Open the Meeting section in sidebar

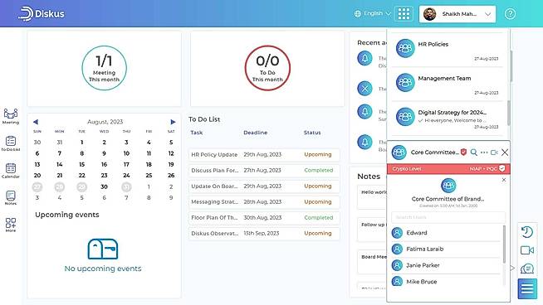(11, 116)
